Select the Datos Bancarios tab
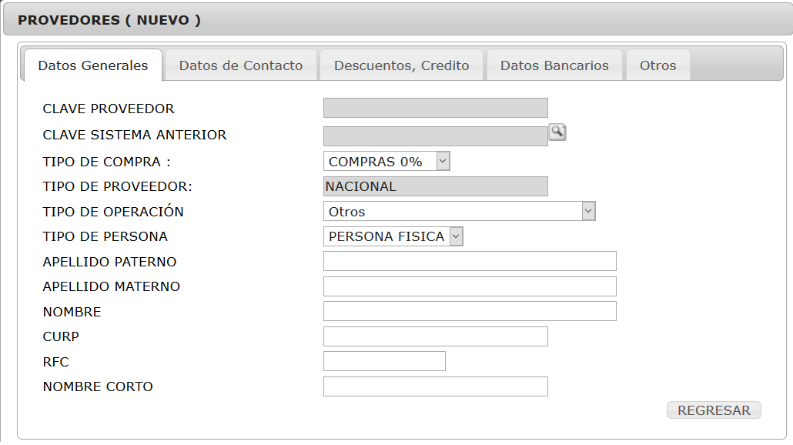793x445 pixels. 554,65
